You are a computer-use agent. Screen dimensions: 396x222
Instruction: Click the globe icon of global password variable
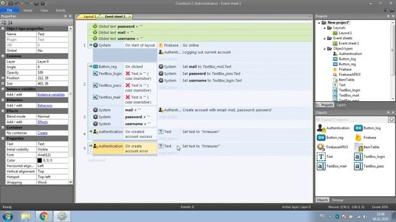[95, 26]
